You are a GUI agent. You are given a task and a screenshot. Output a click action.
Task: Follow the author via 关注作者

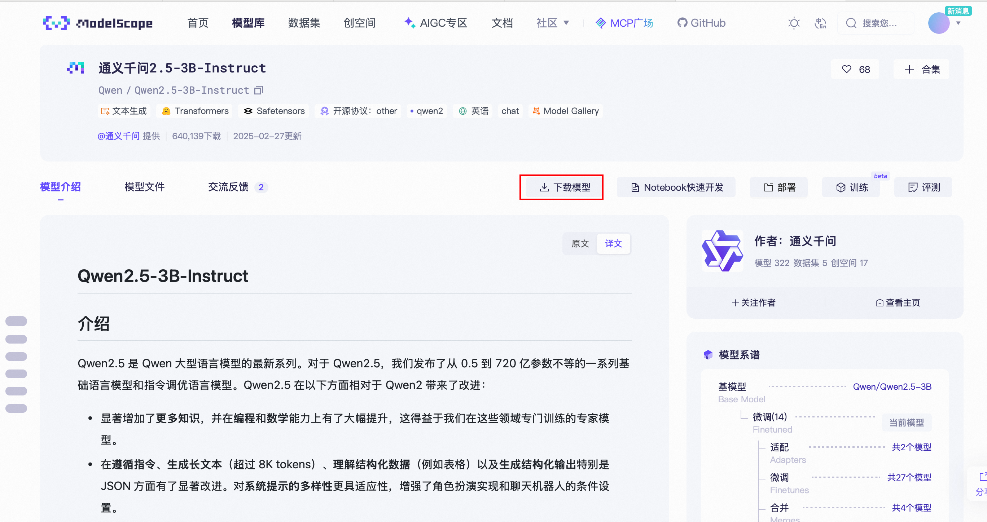(x=754, y=302)
